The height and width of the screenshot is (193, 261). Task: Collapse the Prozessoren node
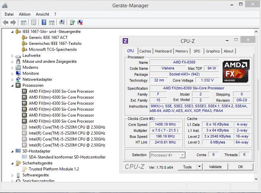pyautogui.click(x=12, y=86)
